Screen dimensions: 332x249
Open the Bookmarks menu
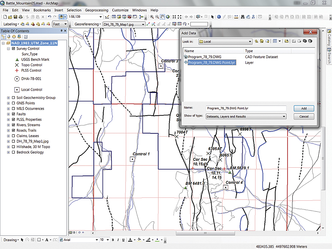42,10
